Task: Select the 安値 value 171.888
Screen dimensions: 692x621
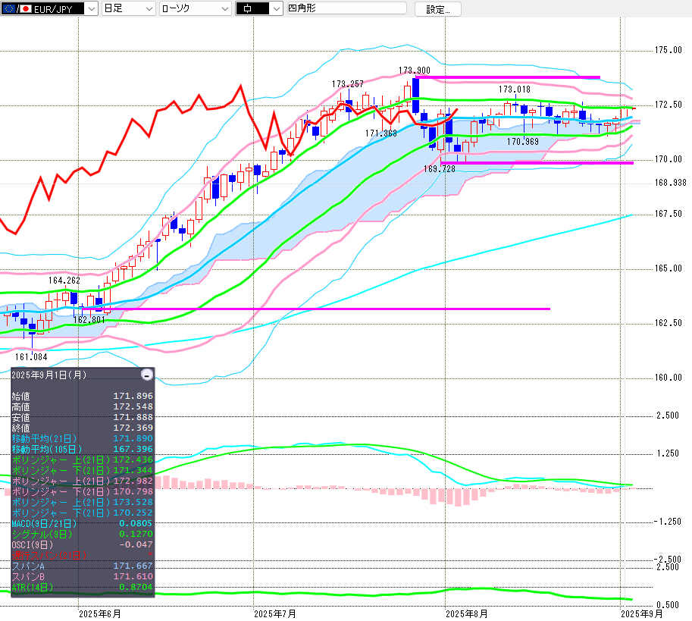Action: coord(133,417)
